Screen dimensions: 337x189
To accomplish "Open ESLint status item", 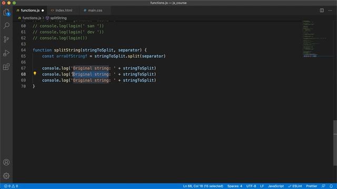I will click(295, 186).
